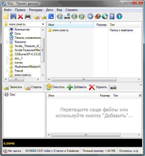Viewport: 145px width, 156px height.
Task: Click globe icon with mouse cursor
Action: click(105, 16)
